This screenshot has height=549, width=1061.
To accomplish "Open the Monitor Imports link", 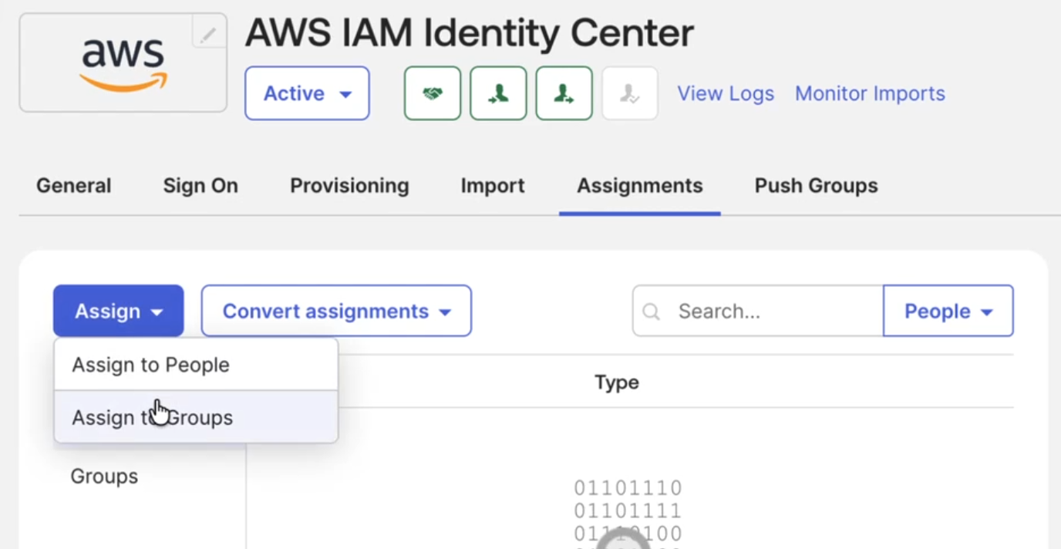I will [870, 93].
